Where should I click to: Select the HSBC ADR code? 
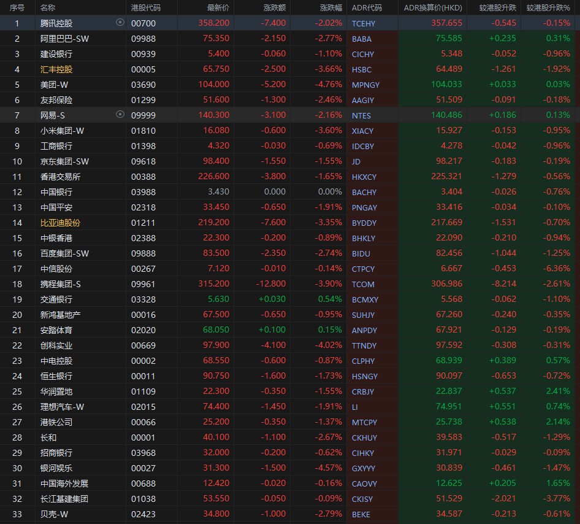coord(361,69)
